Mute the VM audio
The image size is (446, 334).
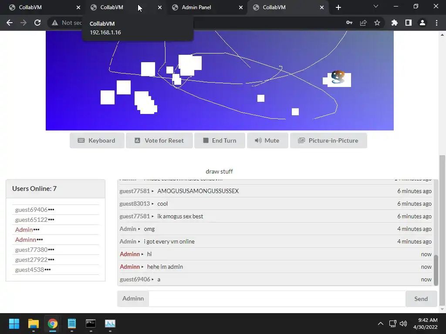(x=267, y=140)
